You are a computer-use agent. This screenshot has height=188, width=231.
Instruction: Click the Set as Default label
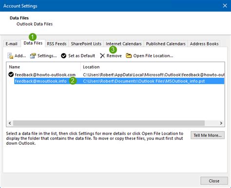[81, 56]
